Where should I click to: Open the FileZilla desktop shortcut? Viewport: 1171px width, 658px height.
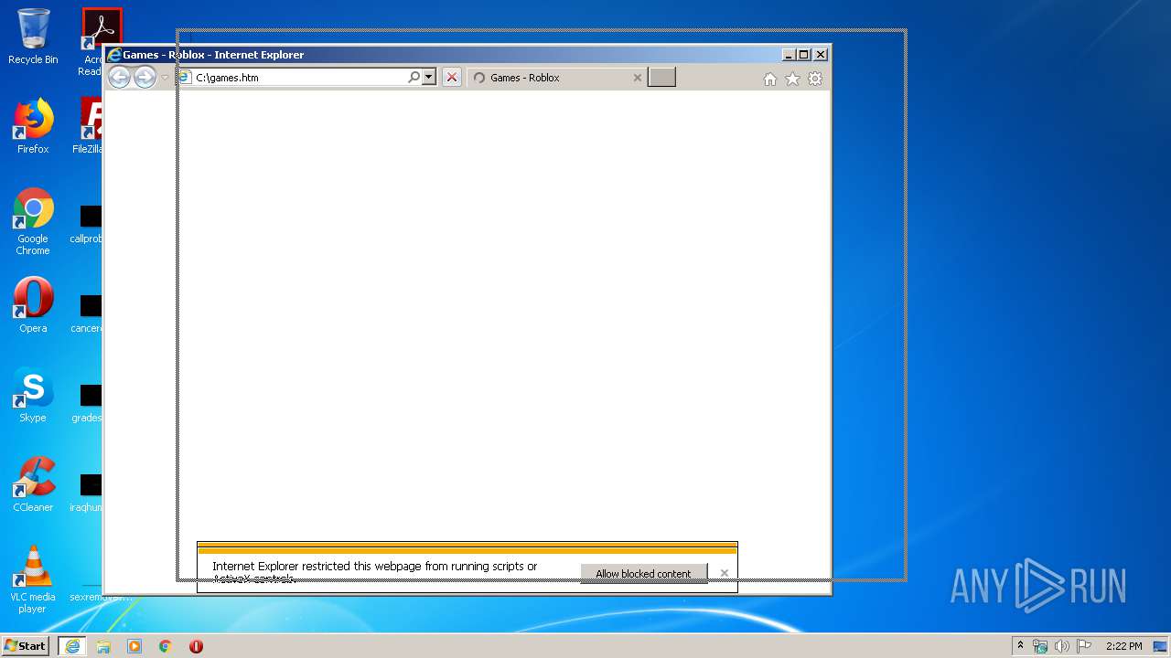(90, 126)
